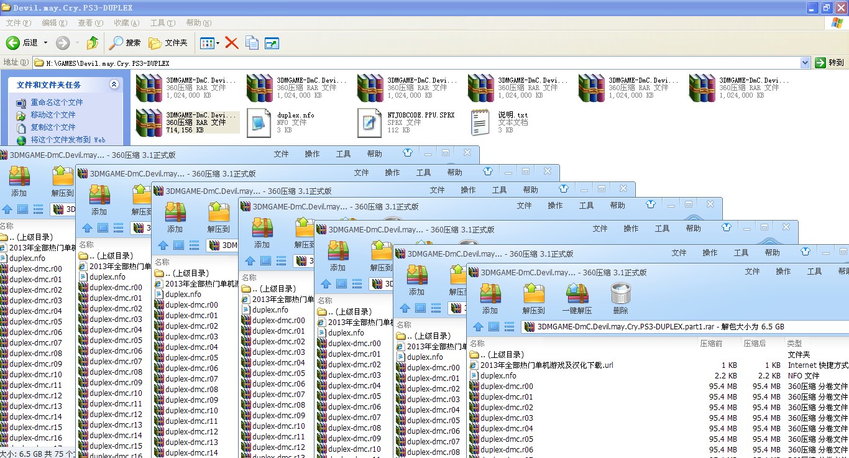The image size is (849, 458).
Task: Switch frontmost archive window to list view icon
Action: pos(510,327)
